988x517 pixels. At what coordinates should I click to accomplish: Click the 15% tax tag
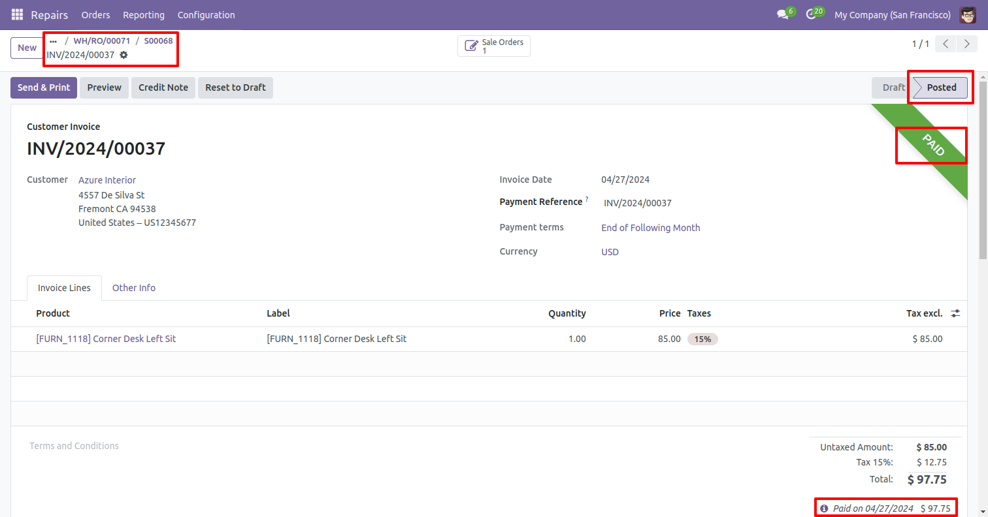click(702, 339)
